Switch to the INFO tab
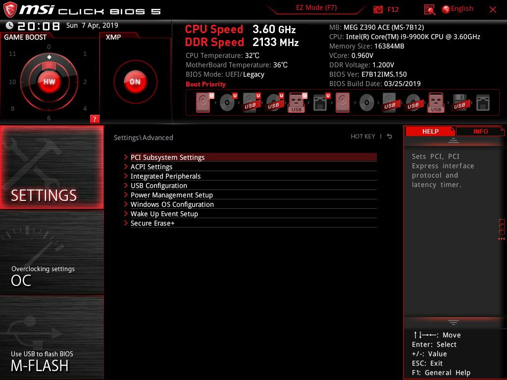 coord(480,131)
